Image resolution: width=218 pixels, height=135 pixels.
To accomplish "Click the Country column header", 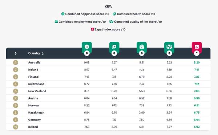I will pos(34,53).
